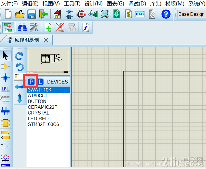Select CERAMIC22P in devices list
The image size is (206, 169).
pos(48,107)
